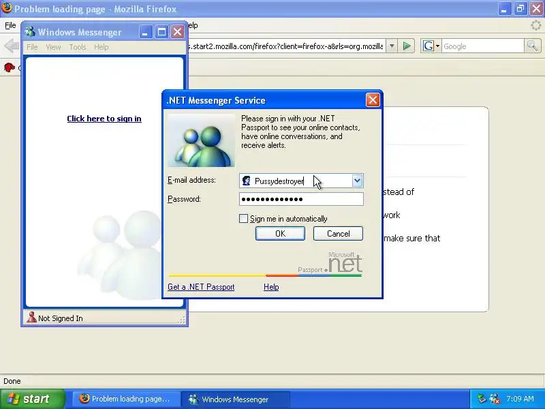This screenshot has width=545, height=409.
Task: Minimize the Windows Messenger window
Action: (146, 32)
